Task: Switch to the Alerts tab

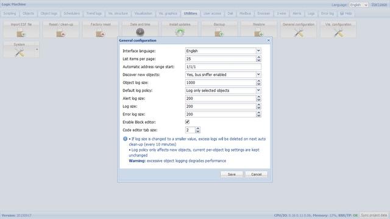Action: 297,13
